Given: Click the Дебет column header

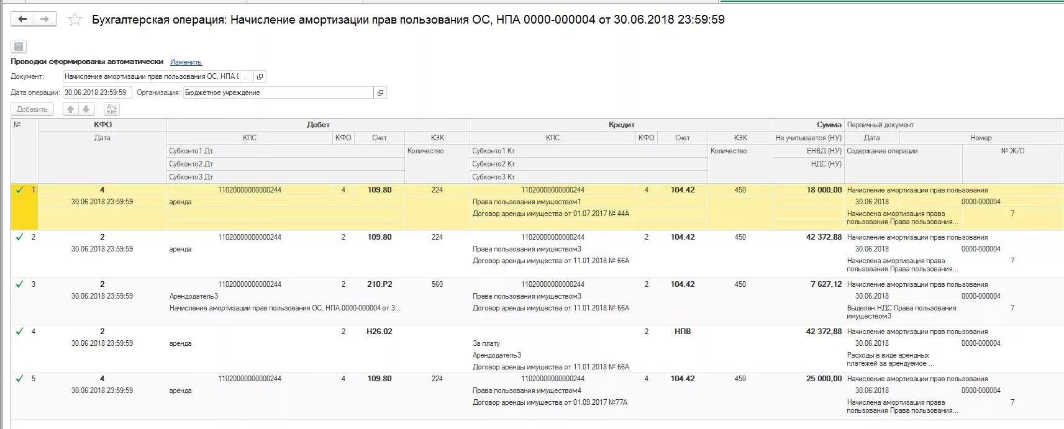Looking at the screenshot, I should 318,125.
